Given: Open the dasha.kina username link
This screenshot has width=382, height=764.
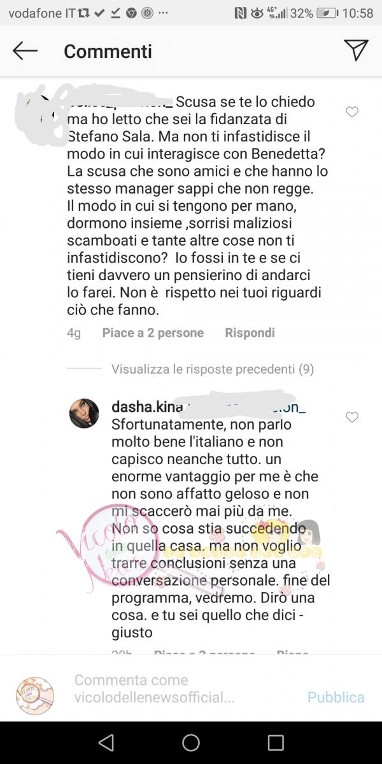Looking at the screenshot, I should pos(147,407).
